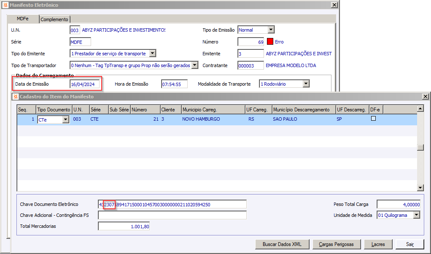Click the Total Mercadorias field
Screen dimensions: 431x254
(124, 226)
